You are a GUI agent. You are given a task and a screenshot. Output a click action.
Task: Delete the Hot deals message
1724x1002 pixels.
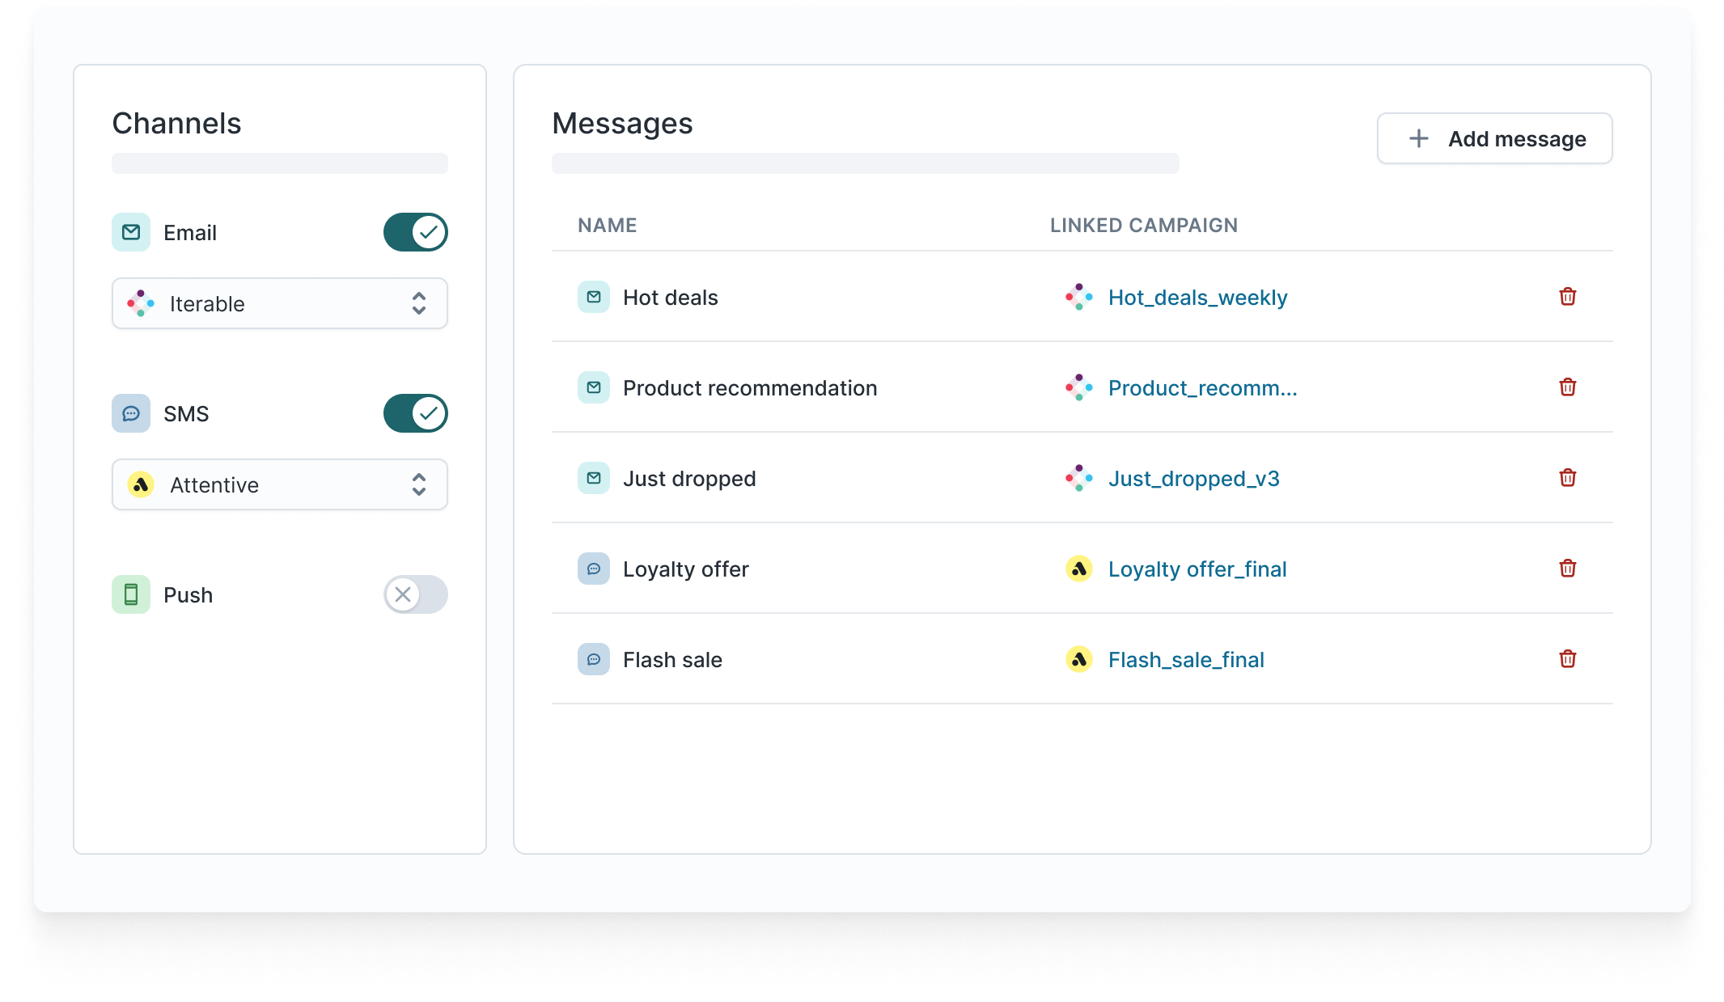click(x=1567, y=297)
